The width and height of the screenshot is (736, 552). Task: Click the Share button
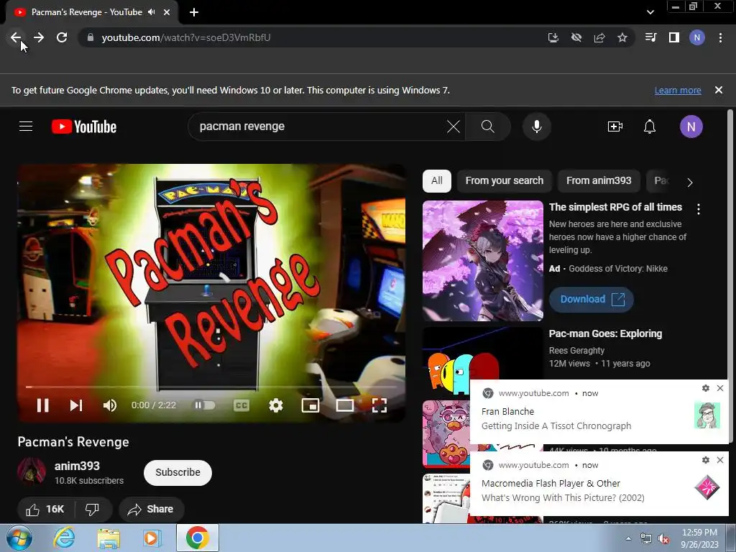[x=151, y=510]
